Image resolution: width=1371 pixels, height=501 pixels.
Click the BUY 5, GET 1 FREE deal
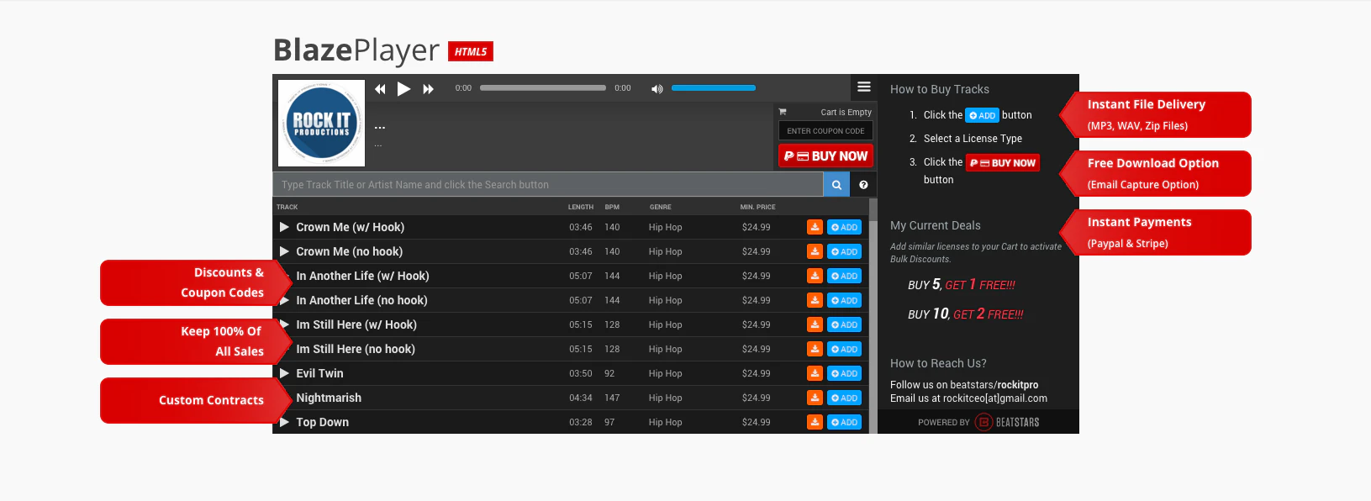[x=962, y=285]
